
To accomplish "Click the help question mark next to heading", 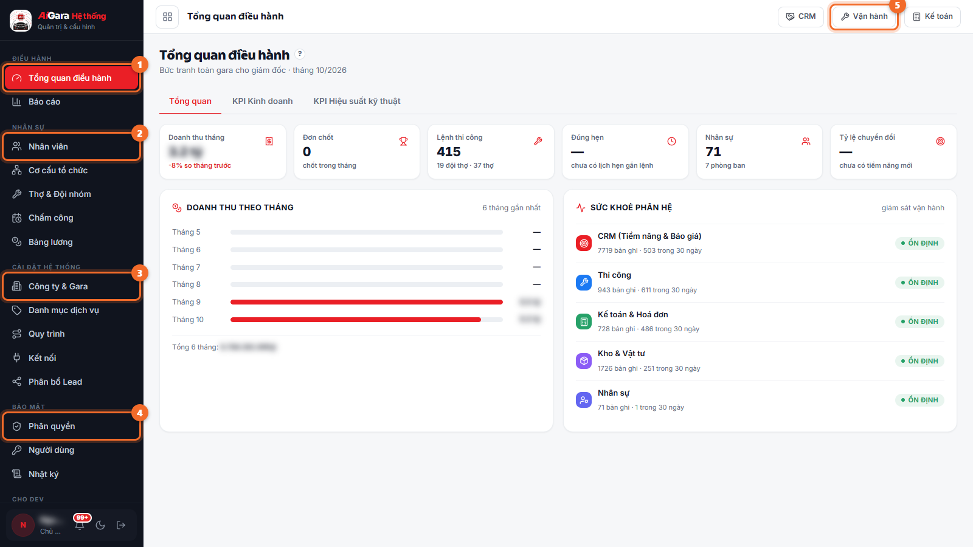I will pos(300,54).
